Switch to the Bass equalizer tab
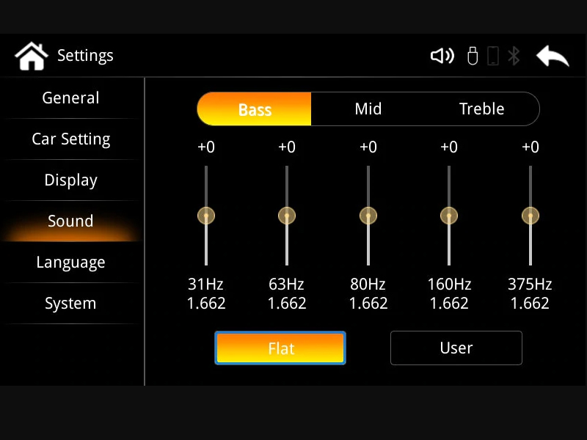This screenshot has width=587, height=440. point(255,109)
